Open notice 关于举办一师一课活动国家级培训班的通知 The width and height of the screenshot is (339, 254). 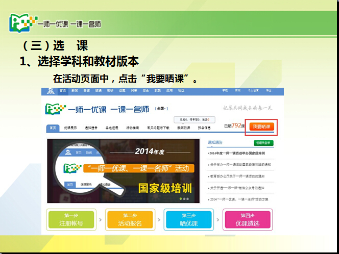pos(239,165)
